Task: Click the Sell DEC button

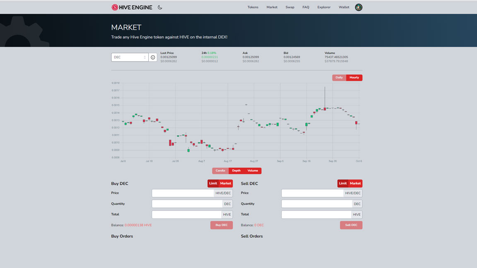Action: click(x=351, y=225)
